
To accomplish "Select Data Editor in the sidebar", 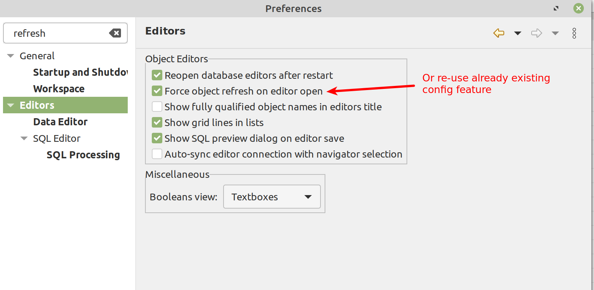I will point(60,122).
